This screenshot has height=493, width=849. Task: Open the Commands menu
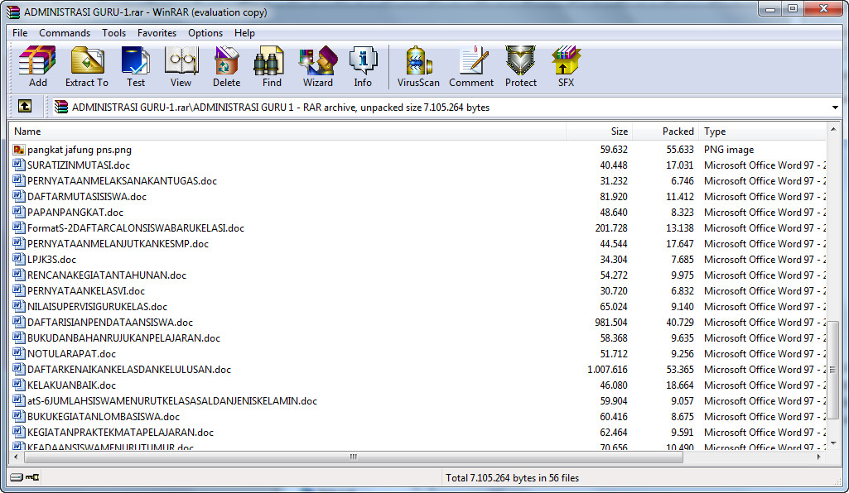tap(65, 33)
